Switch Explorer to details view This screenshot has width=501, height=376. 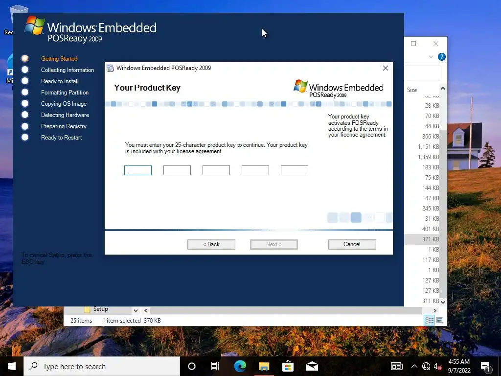pyautogui.click(x=429, y=320)
